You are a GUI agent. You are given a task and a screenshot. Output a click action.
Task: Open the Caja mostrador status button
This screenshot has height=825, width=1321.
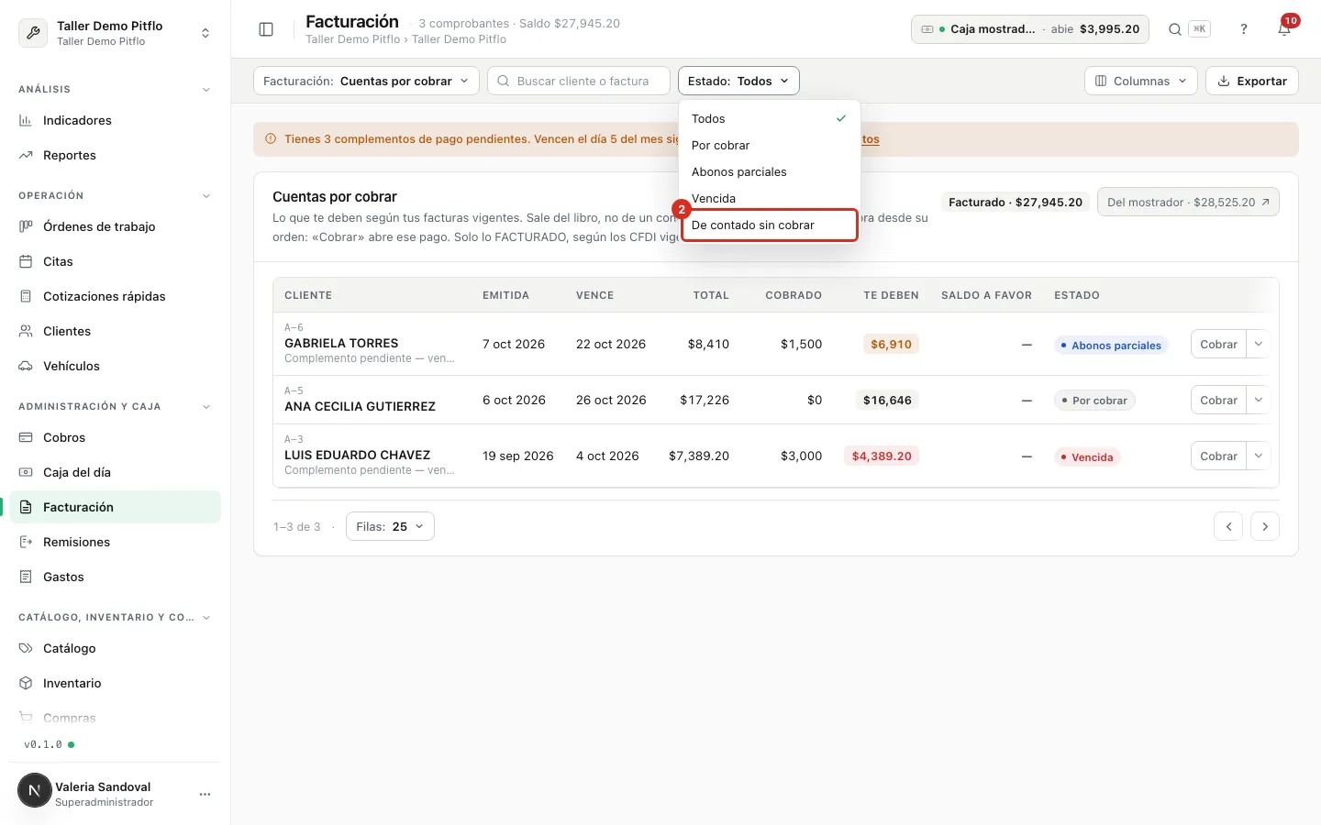(x=1030, y=29)
